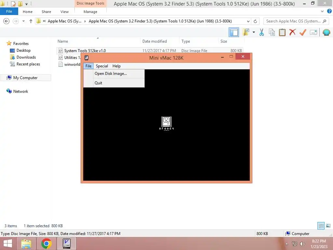Open Downloads in the navigation pane

(x=26, y=57)
